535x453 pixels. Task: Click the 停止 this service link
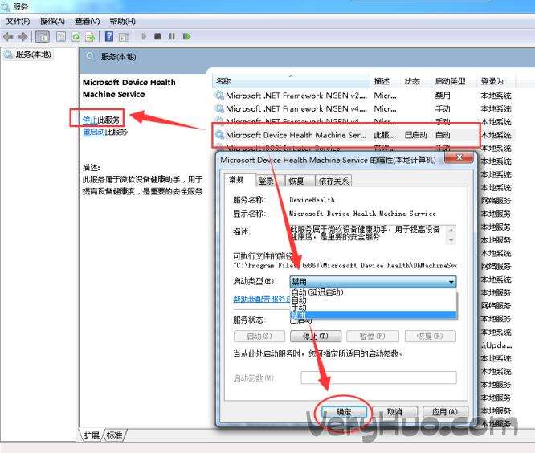pos(90,120)
